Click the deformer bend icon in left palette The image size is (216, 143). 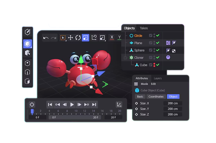[27, 72]
